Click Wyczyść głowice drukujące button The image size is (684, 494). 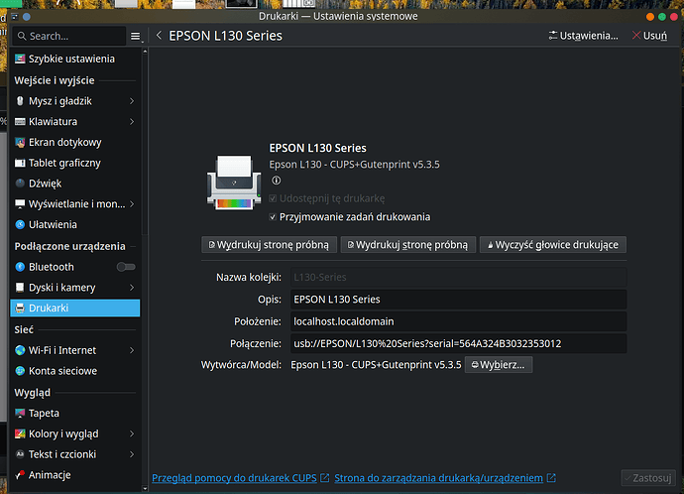pyautogui.click(x=553, y=245)
